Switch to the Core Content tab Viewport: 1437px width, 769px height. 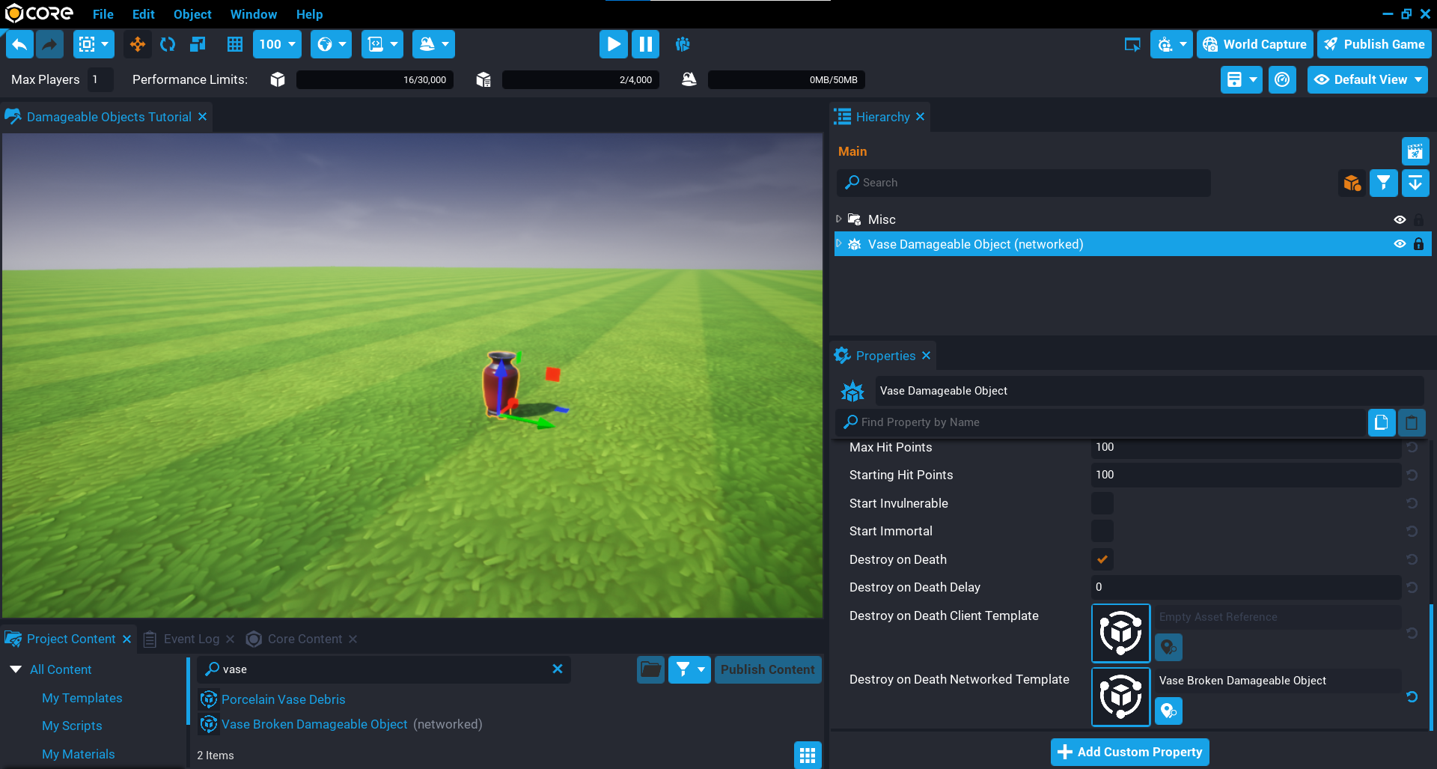coord(304,639)
